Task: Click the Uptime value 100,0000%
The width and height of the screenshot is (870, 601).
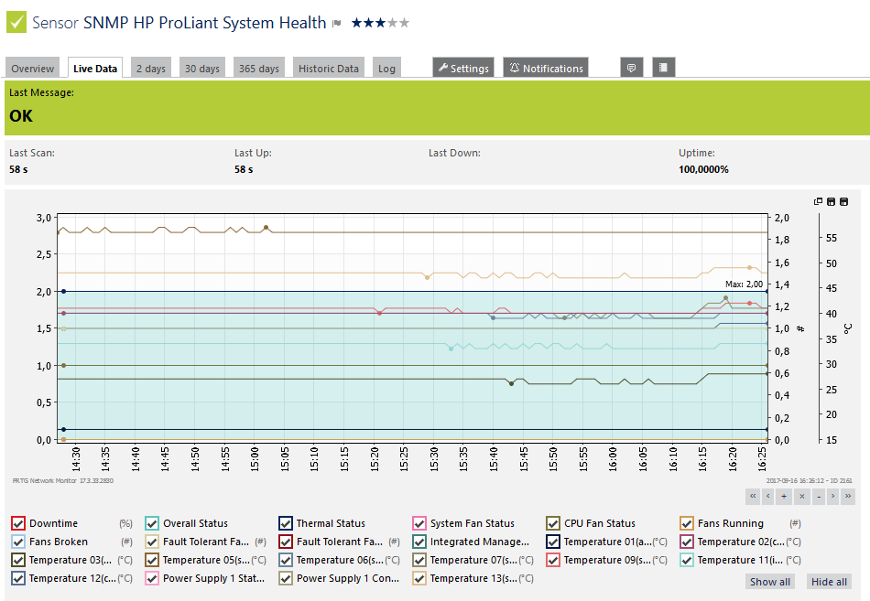Action: coord(703,169)
